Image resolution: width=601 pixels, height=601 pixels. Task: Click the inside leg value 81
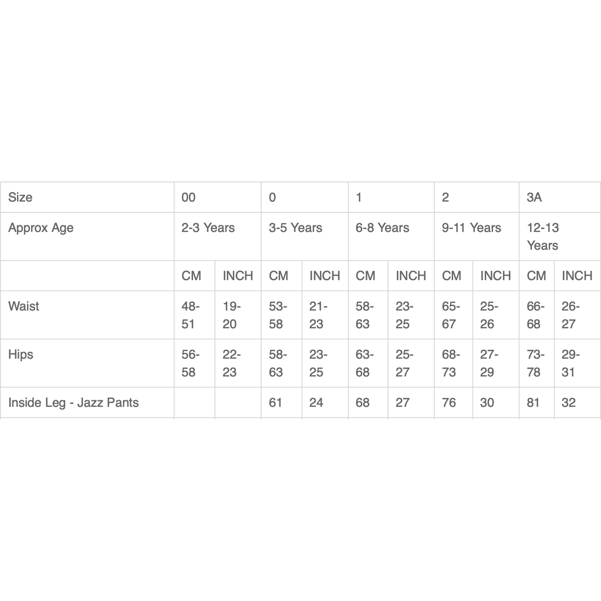[534, 403]
